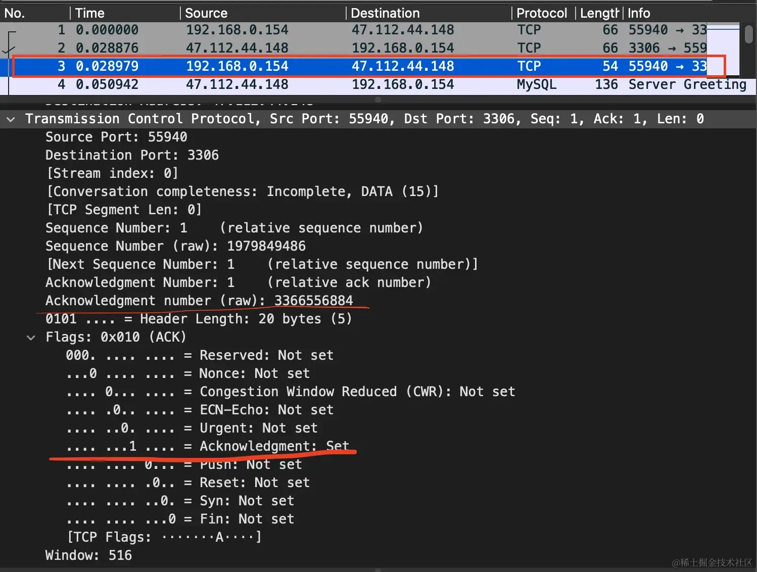The width and height of the screenshot is (757, 572).
Task: Select the Acknowledgment: Set flag line
Action: pyautogui.click(x=207, y=446)
